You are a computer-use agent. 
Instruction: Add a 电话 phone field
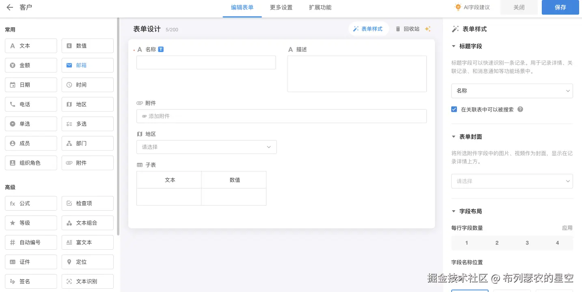(x=31, y=105)
